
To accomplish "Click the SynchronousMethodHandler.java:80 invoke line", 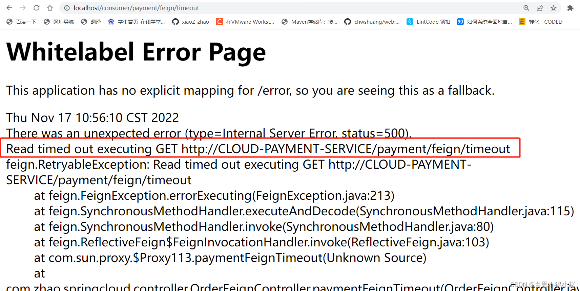I will click(x=264, y=227).
